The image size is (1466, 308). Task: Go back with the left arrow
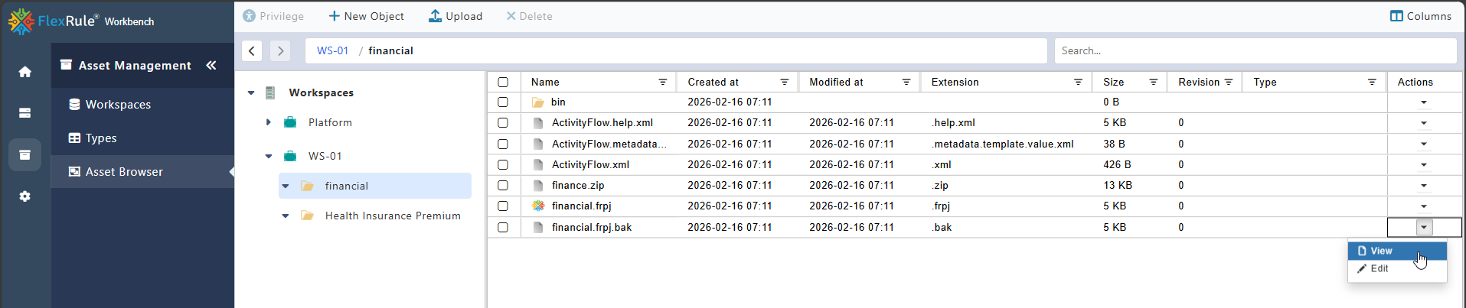tap(252, 50)
